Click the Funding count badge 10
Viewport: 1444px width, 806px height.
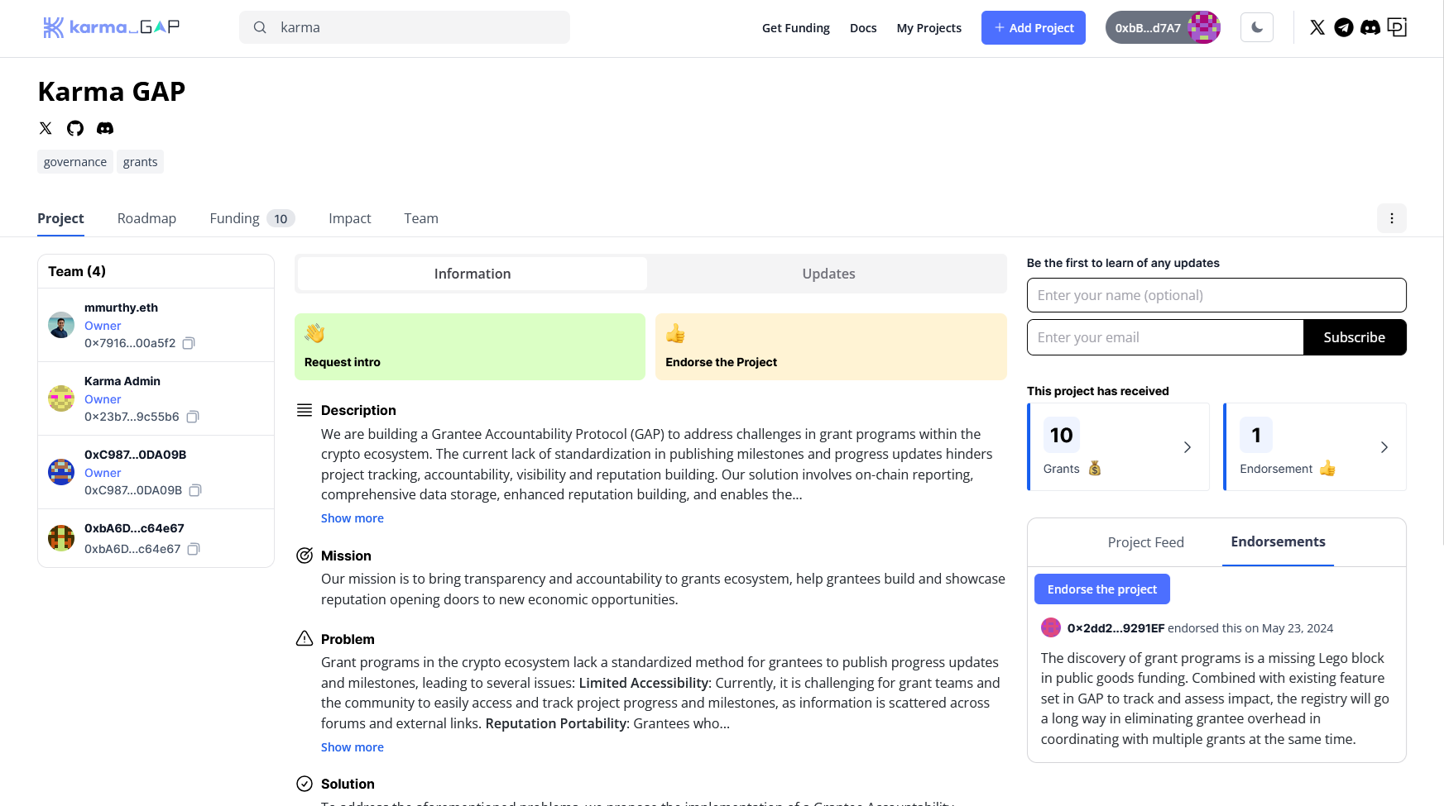coord(281,219)
